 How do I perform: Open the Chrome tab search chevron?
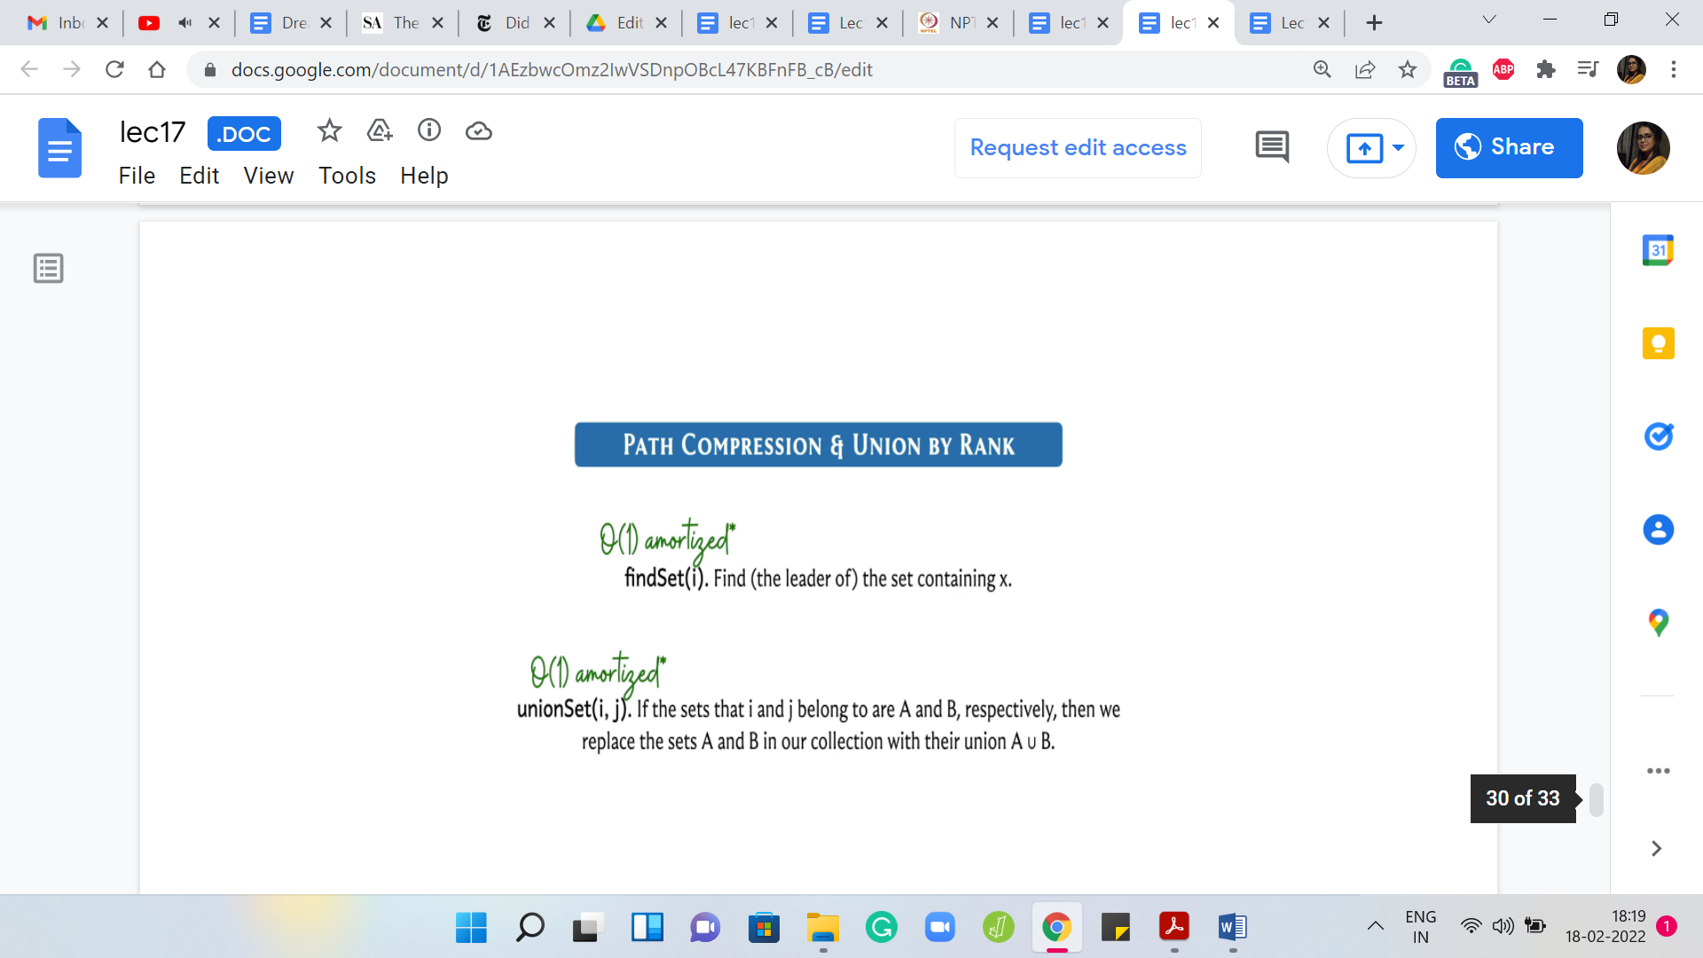point(1489,20)
